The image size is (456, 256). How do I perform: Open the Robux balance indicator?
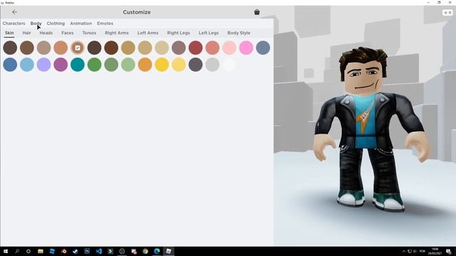coord(447,13)
